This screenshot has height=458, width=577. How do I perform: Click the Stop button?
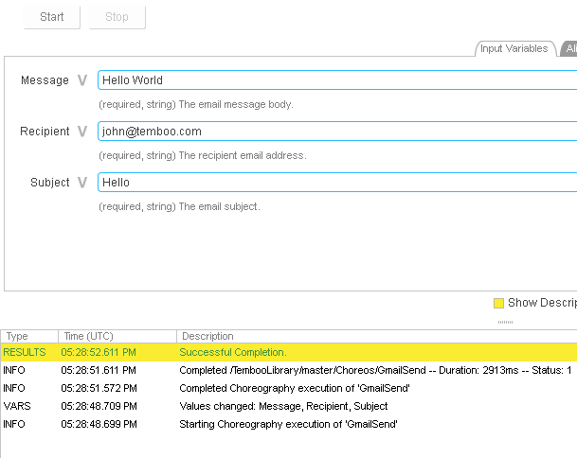point(117,17)
